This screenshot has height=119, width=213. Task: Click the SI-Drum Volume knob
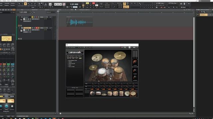(135, 62)
